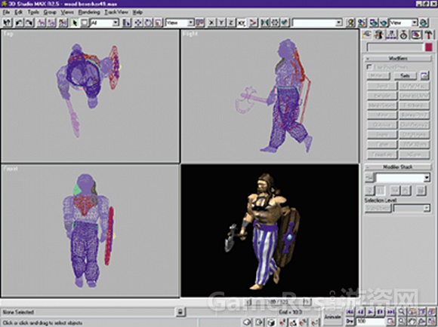Open the File menu
This screenshot has height=327, width=438.
coord(6,12)
